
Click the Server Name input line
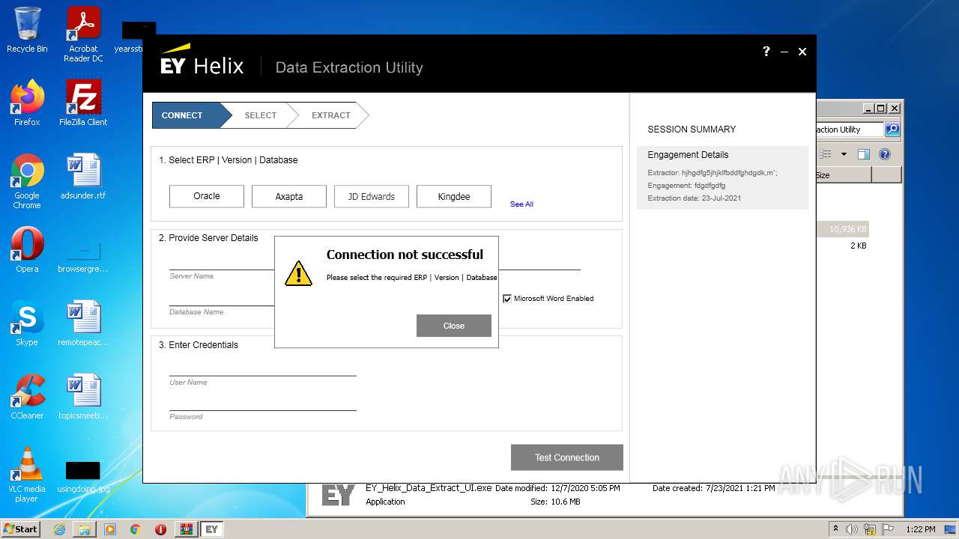click(222, 261)
